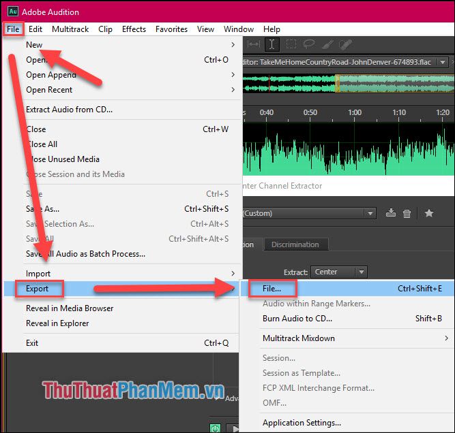Click the favorite star icon
Image resolution: width=455 pixels, height=433 pixels.
(x=429, y=214)
